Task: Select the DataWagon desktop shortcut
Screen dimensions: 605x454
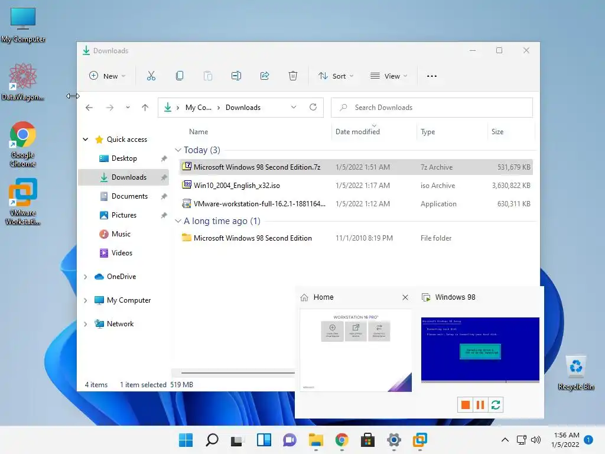Action: click(x=23, y=82)
